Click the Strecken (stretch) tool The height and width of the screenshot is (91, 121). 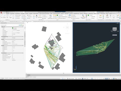(x=18, y=18)
